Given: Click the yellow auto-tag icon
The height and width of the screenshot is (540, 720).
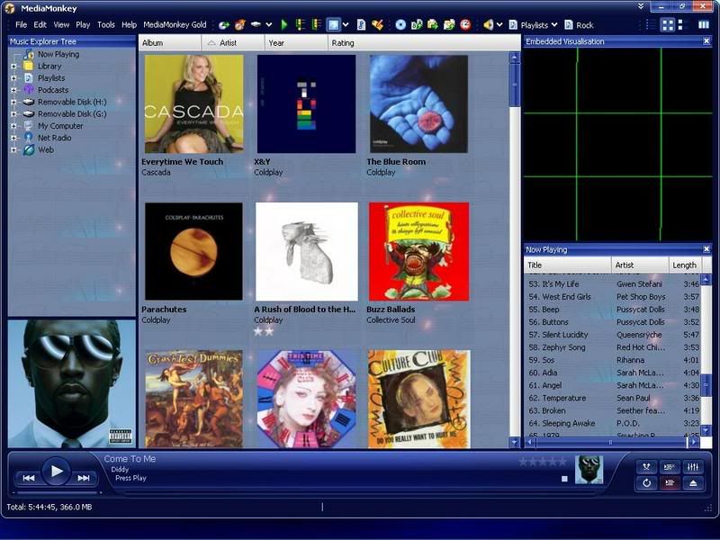Looking at the screenshot, I should [x=377, y=25].
